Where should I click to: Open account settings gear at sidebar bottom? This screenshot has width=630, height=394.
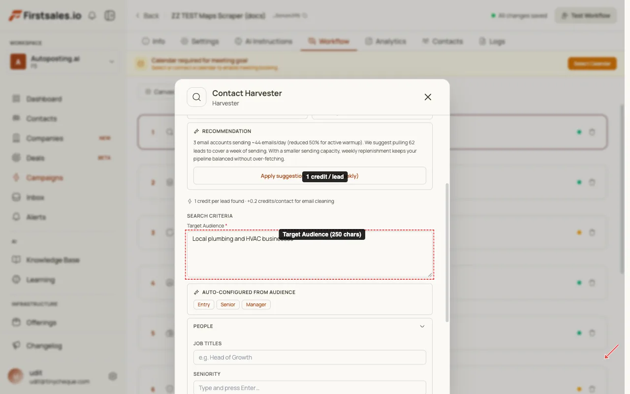click(x=113, y=376)
